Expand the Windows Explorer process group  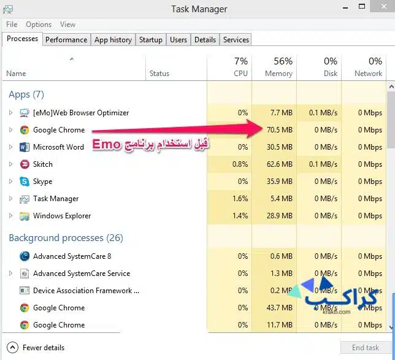pos(10,215)
